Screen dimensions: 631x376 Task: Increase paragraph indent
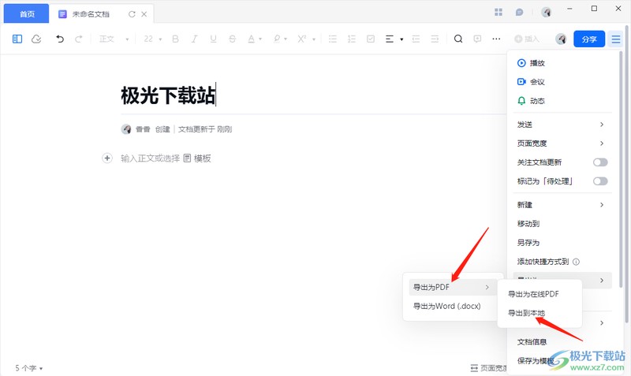[x=435, y=39]
